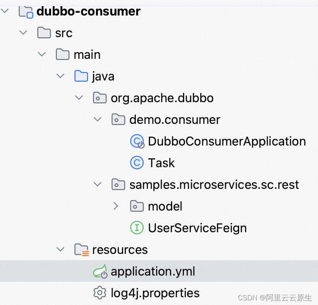The image size is (318, 305).
Task: Collapse the src folder chevron
Action: tap(23, 33)
